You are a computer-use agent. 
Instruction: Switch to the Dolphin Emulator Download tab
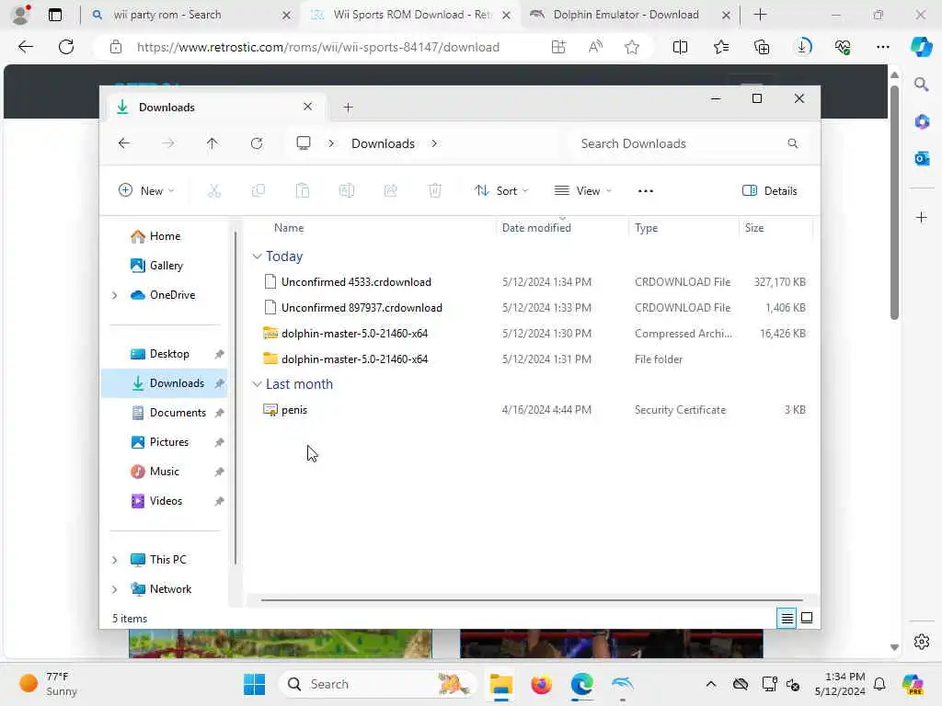click(x=631, y=15)
